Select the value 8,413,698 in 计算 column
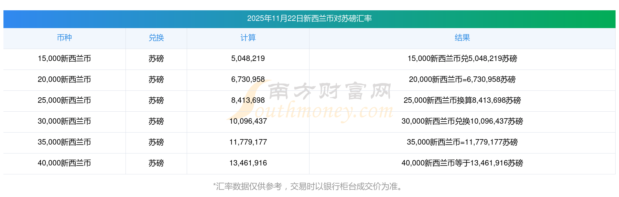Viewport: 619px width, 197px height. tap(248, 100)
